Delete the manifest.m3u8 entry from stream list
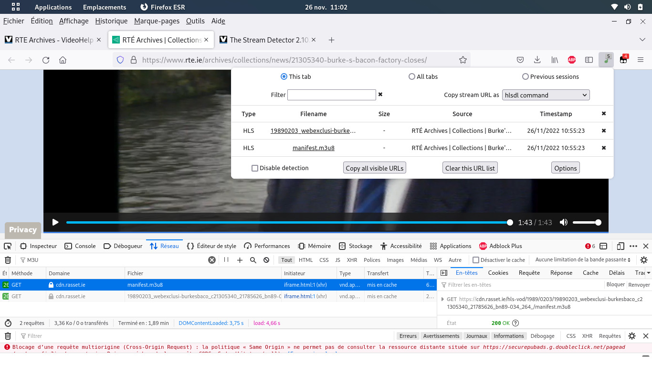Screen dimensions: 652x367 pos(604,148)
